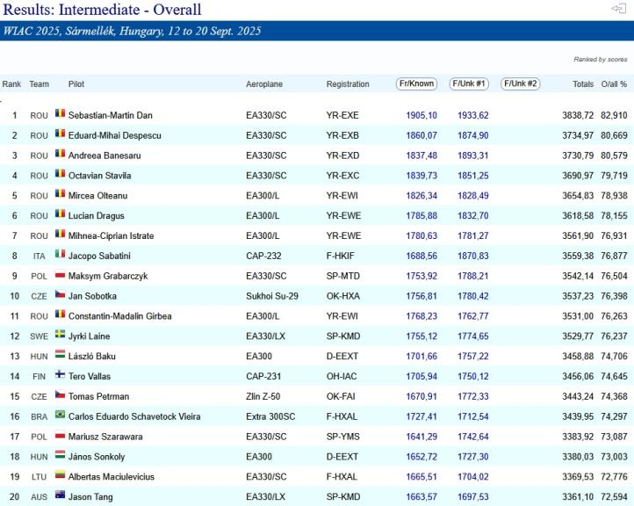
Task: Click Italian flag beside Jacopo Sabatini
Action: 60,256
